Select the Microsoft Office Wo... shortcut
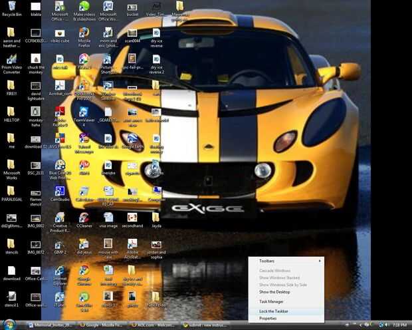The image size is (412, 330). pyautogui.click(x=108, y=11)
